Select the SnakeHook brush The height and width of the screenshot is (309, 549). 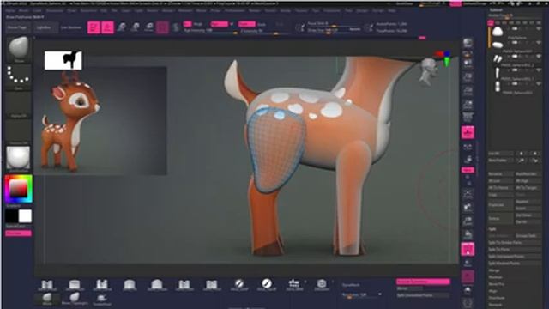click(102, 299)
